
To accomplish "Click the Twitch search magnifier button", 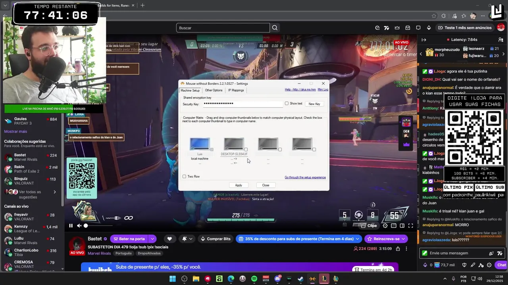I will pos(275,28).
